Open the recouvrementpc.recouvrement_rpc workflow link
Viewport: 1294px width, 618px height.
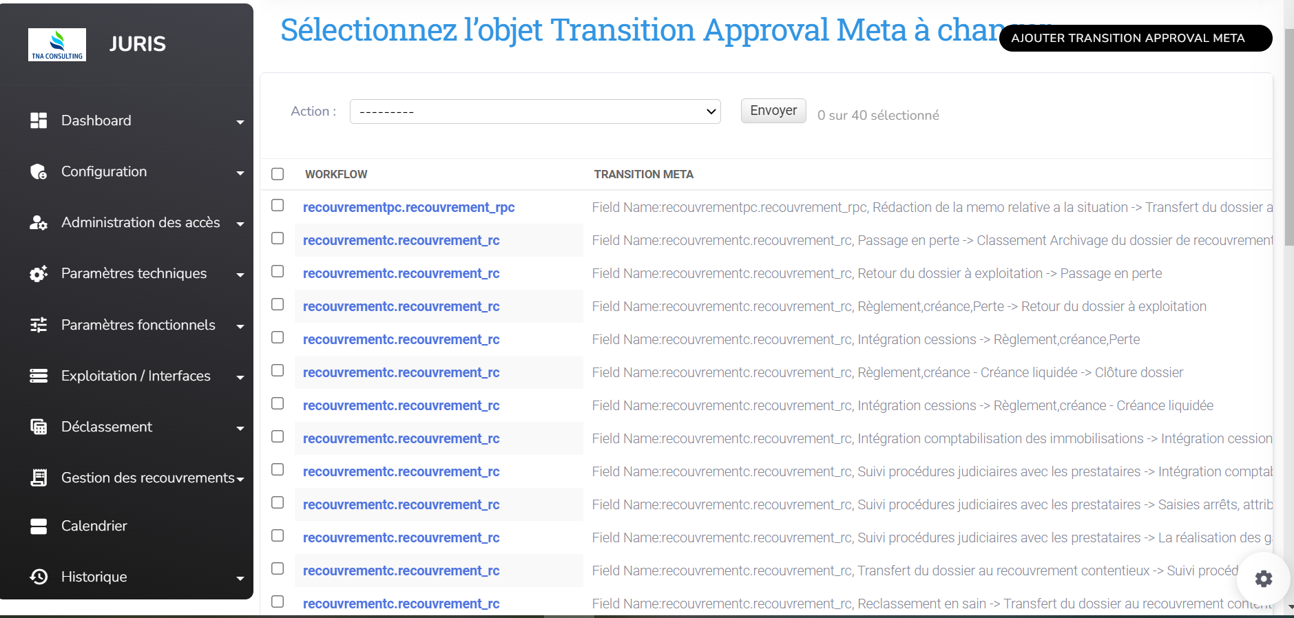click(x=408, y=207)
